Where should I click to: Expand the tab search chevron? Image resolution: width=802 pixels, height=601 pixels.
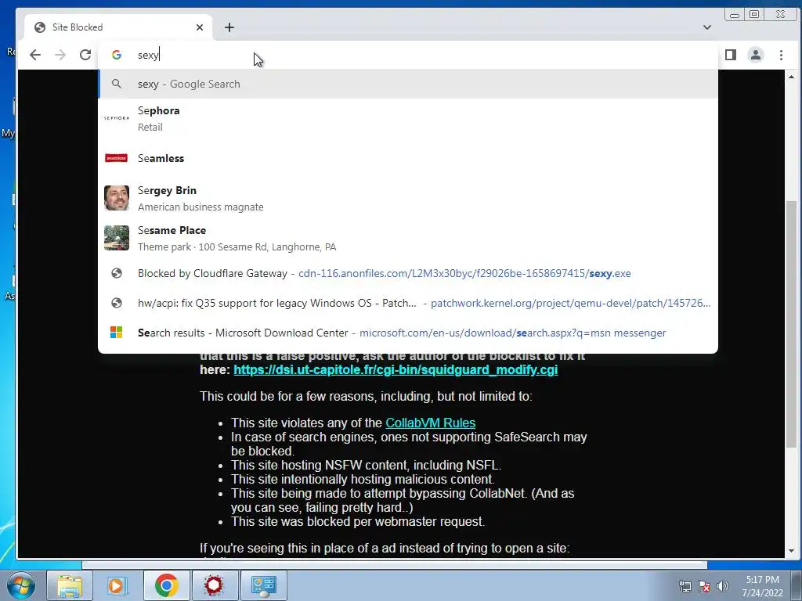707,27
